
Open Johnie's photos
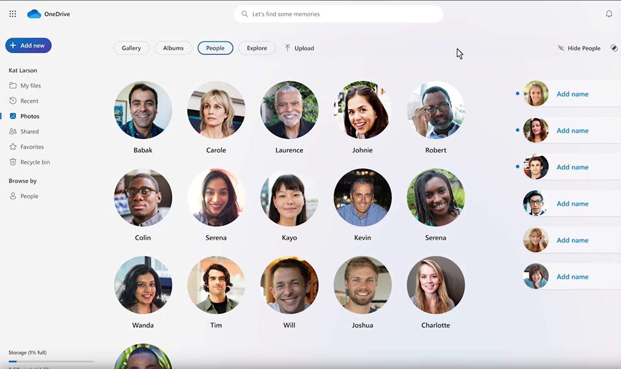point(362,110)
